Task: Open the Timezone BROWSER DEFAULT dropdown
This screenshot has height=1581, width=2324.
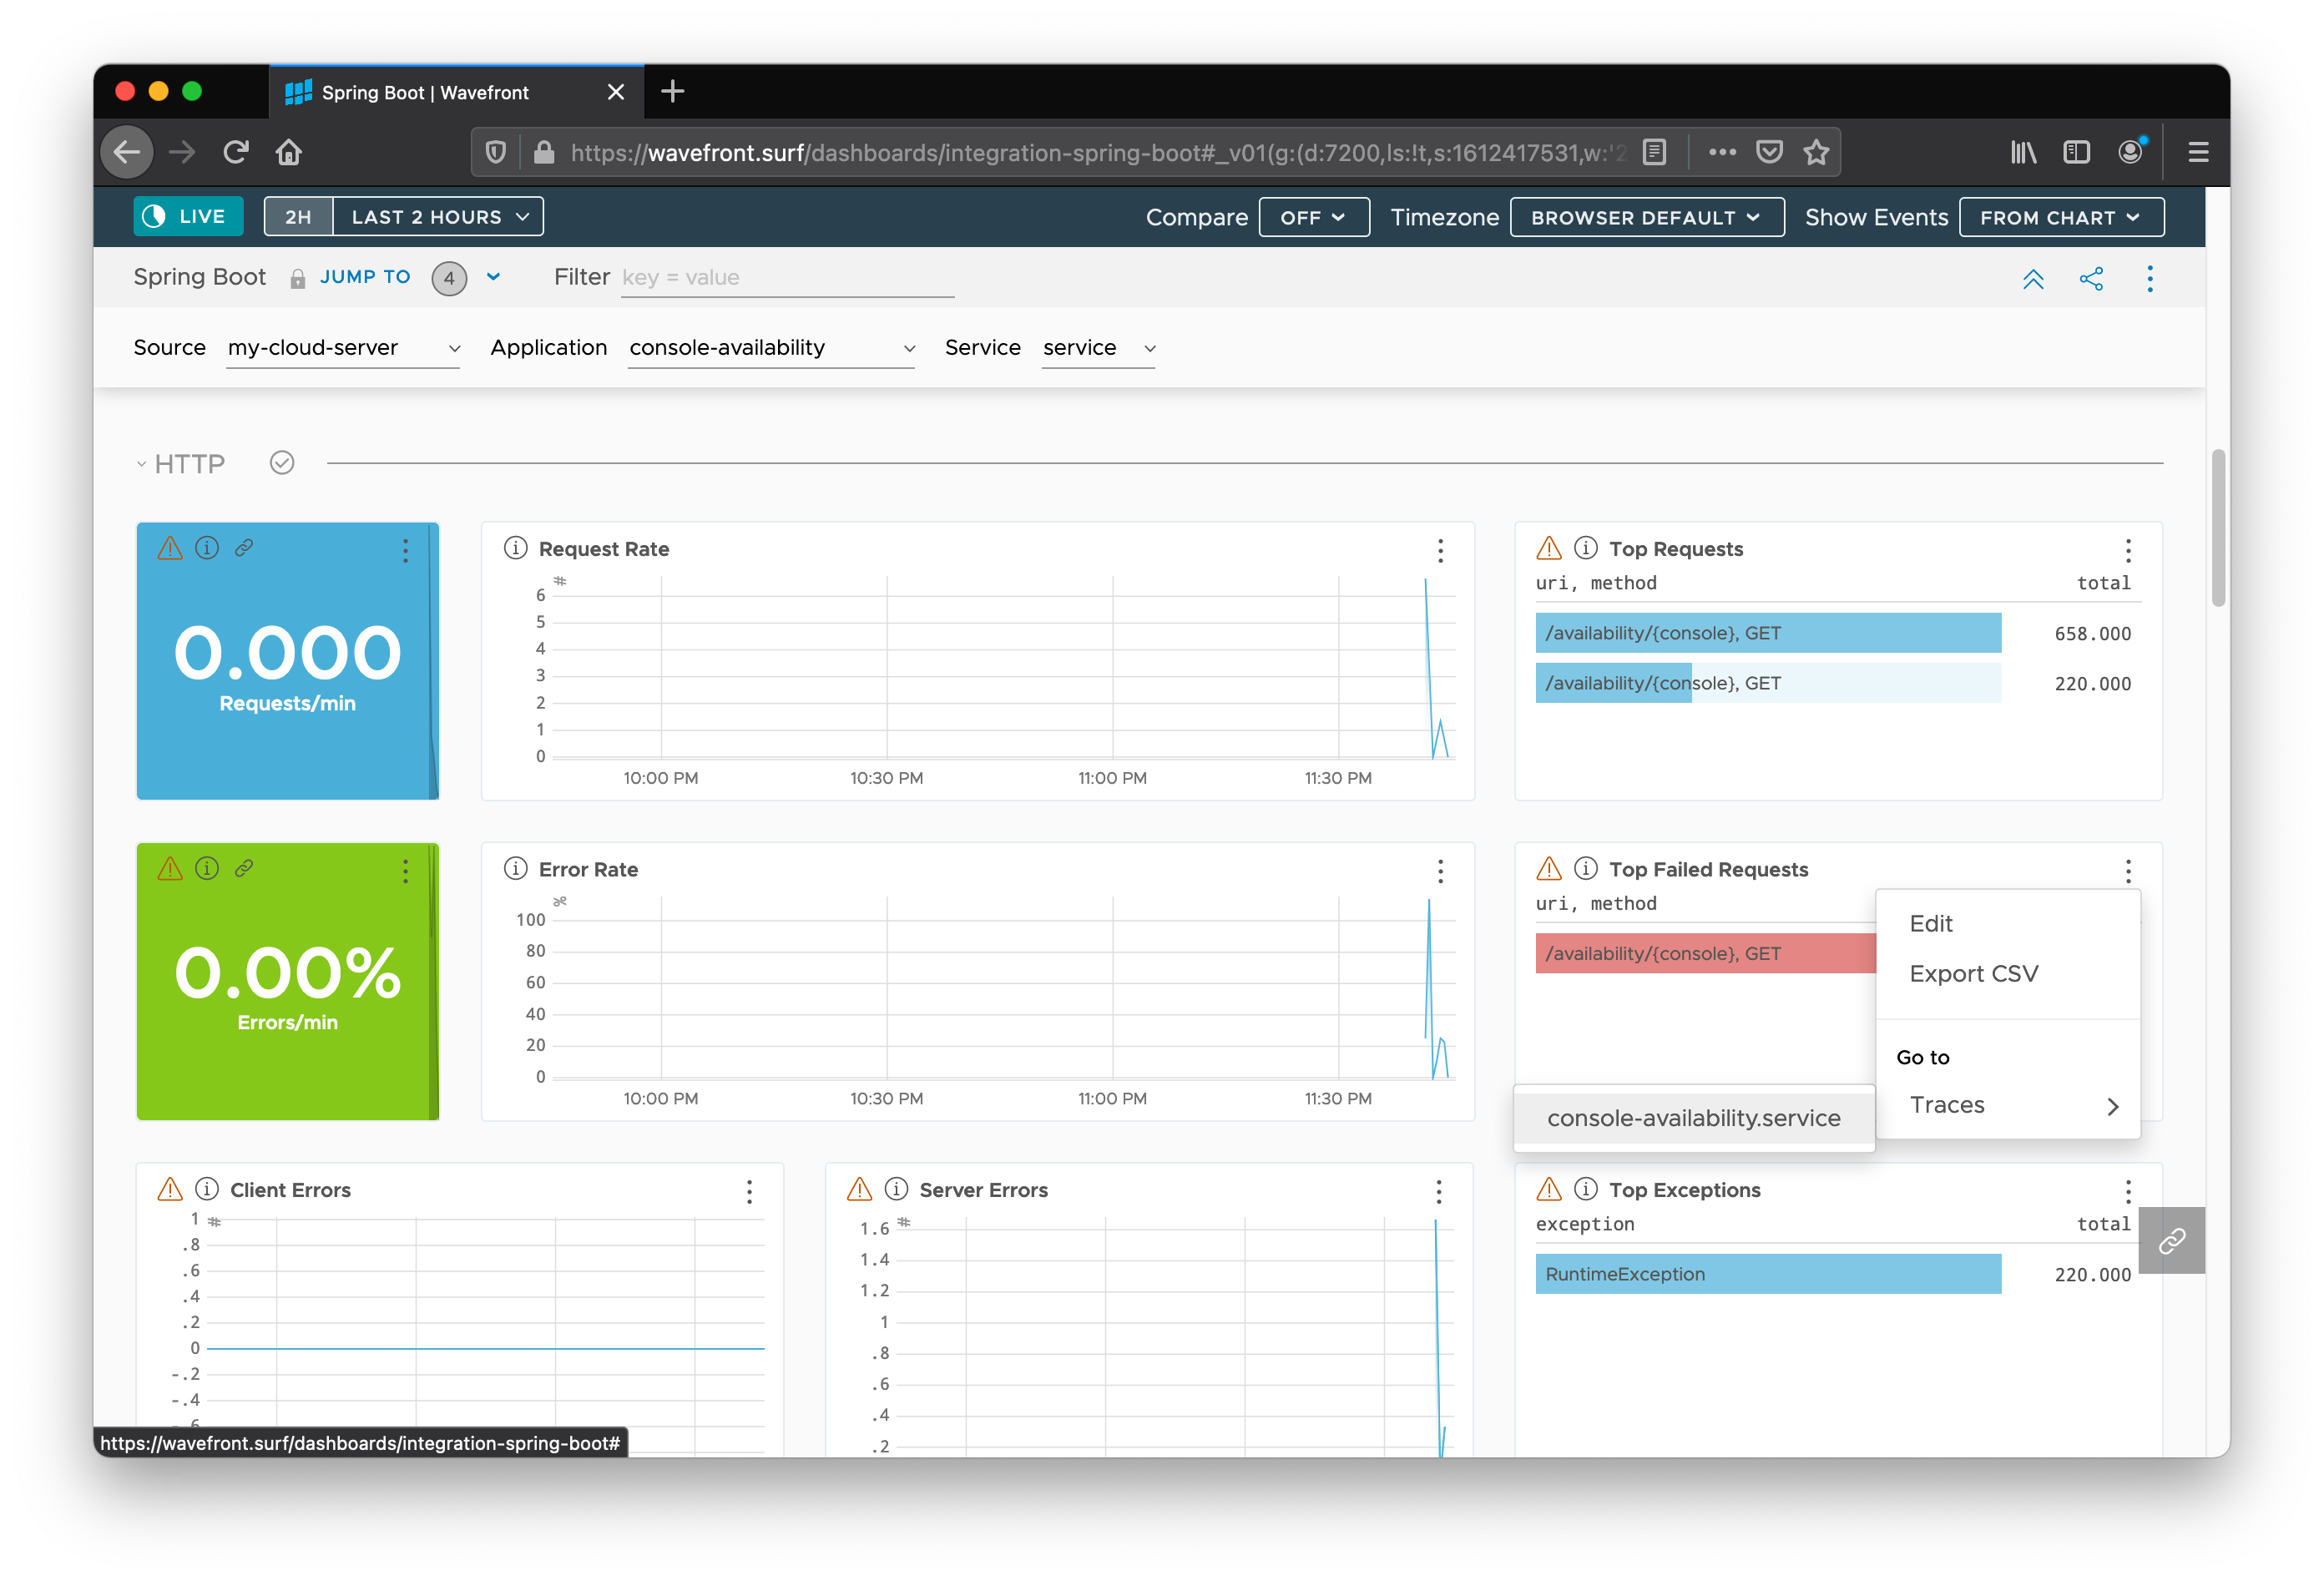Action: click(1641, 217)
